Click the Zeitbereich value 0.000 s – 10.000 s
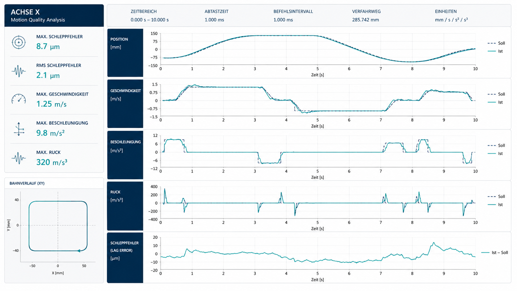 (150, 20)
